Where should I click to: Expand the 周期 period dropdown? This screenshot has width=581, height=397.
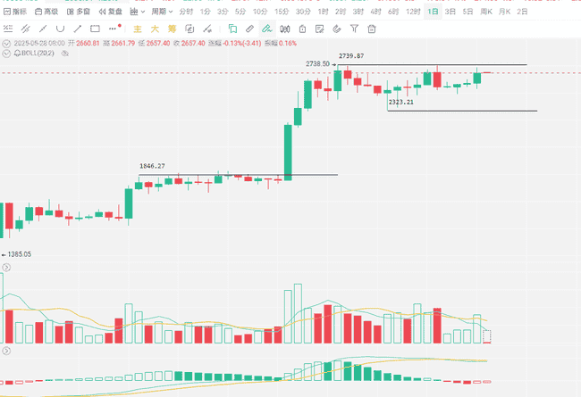(x=161, y=12)
